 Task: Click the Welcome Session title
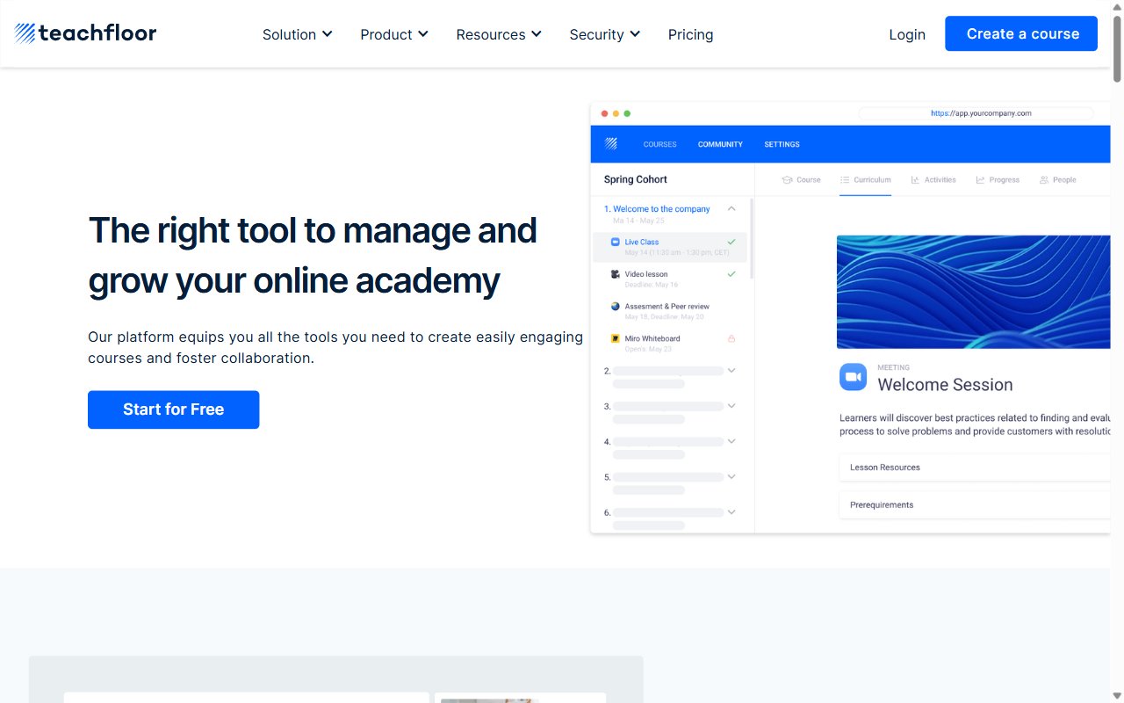coord(945,385)
